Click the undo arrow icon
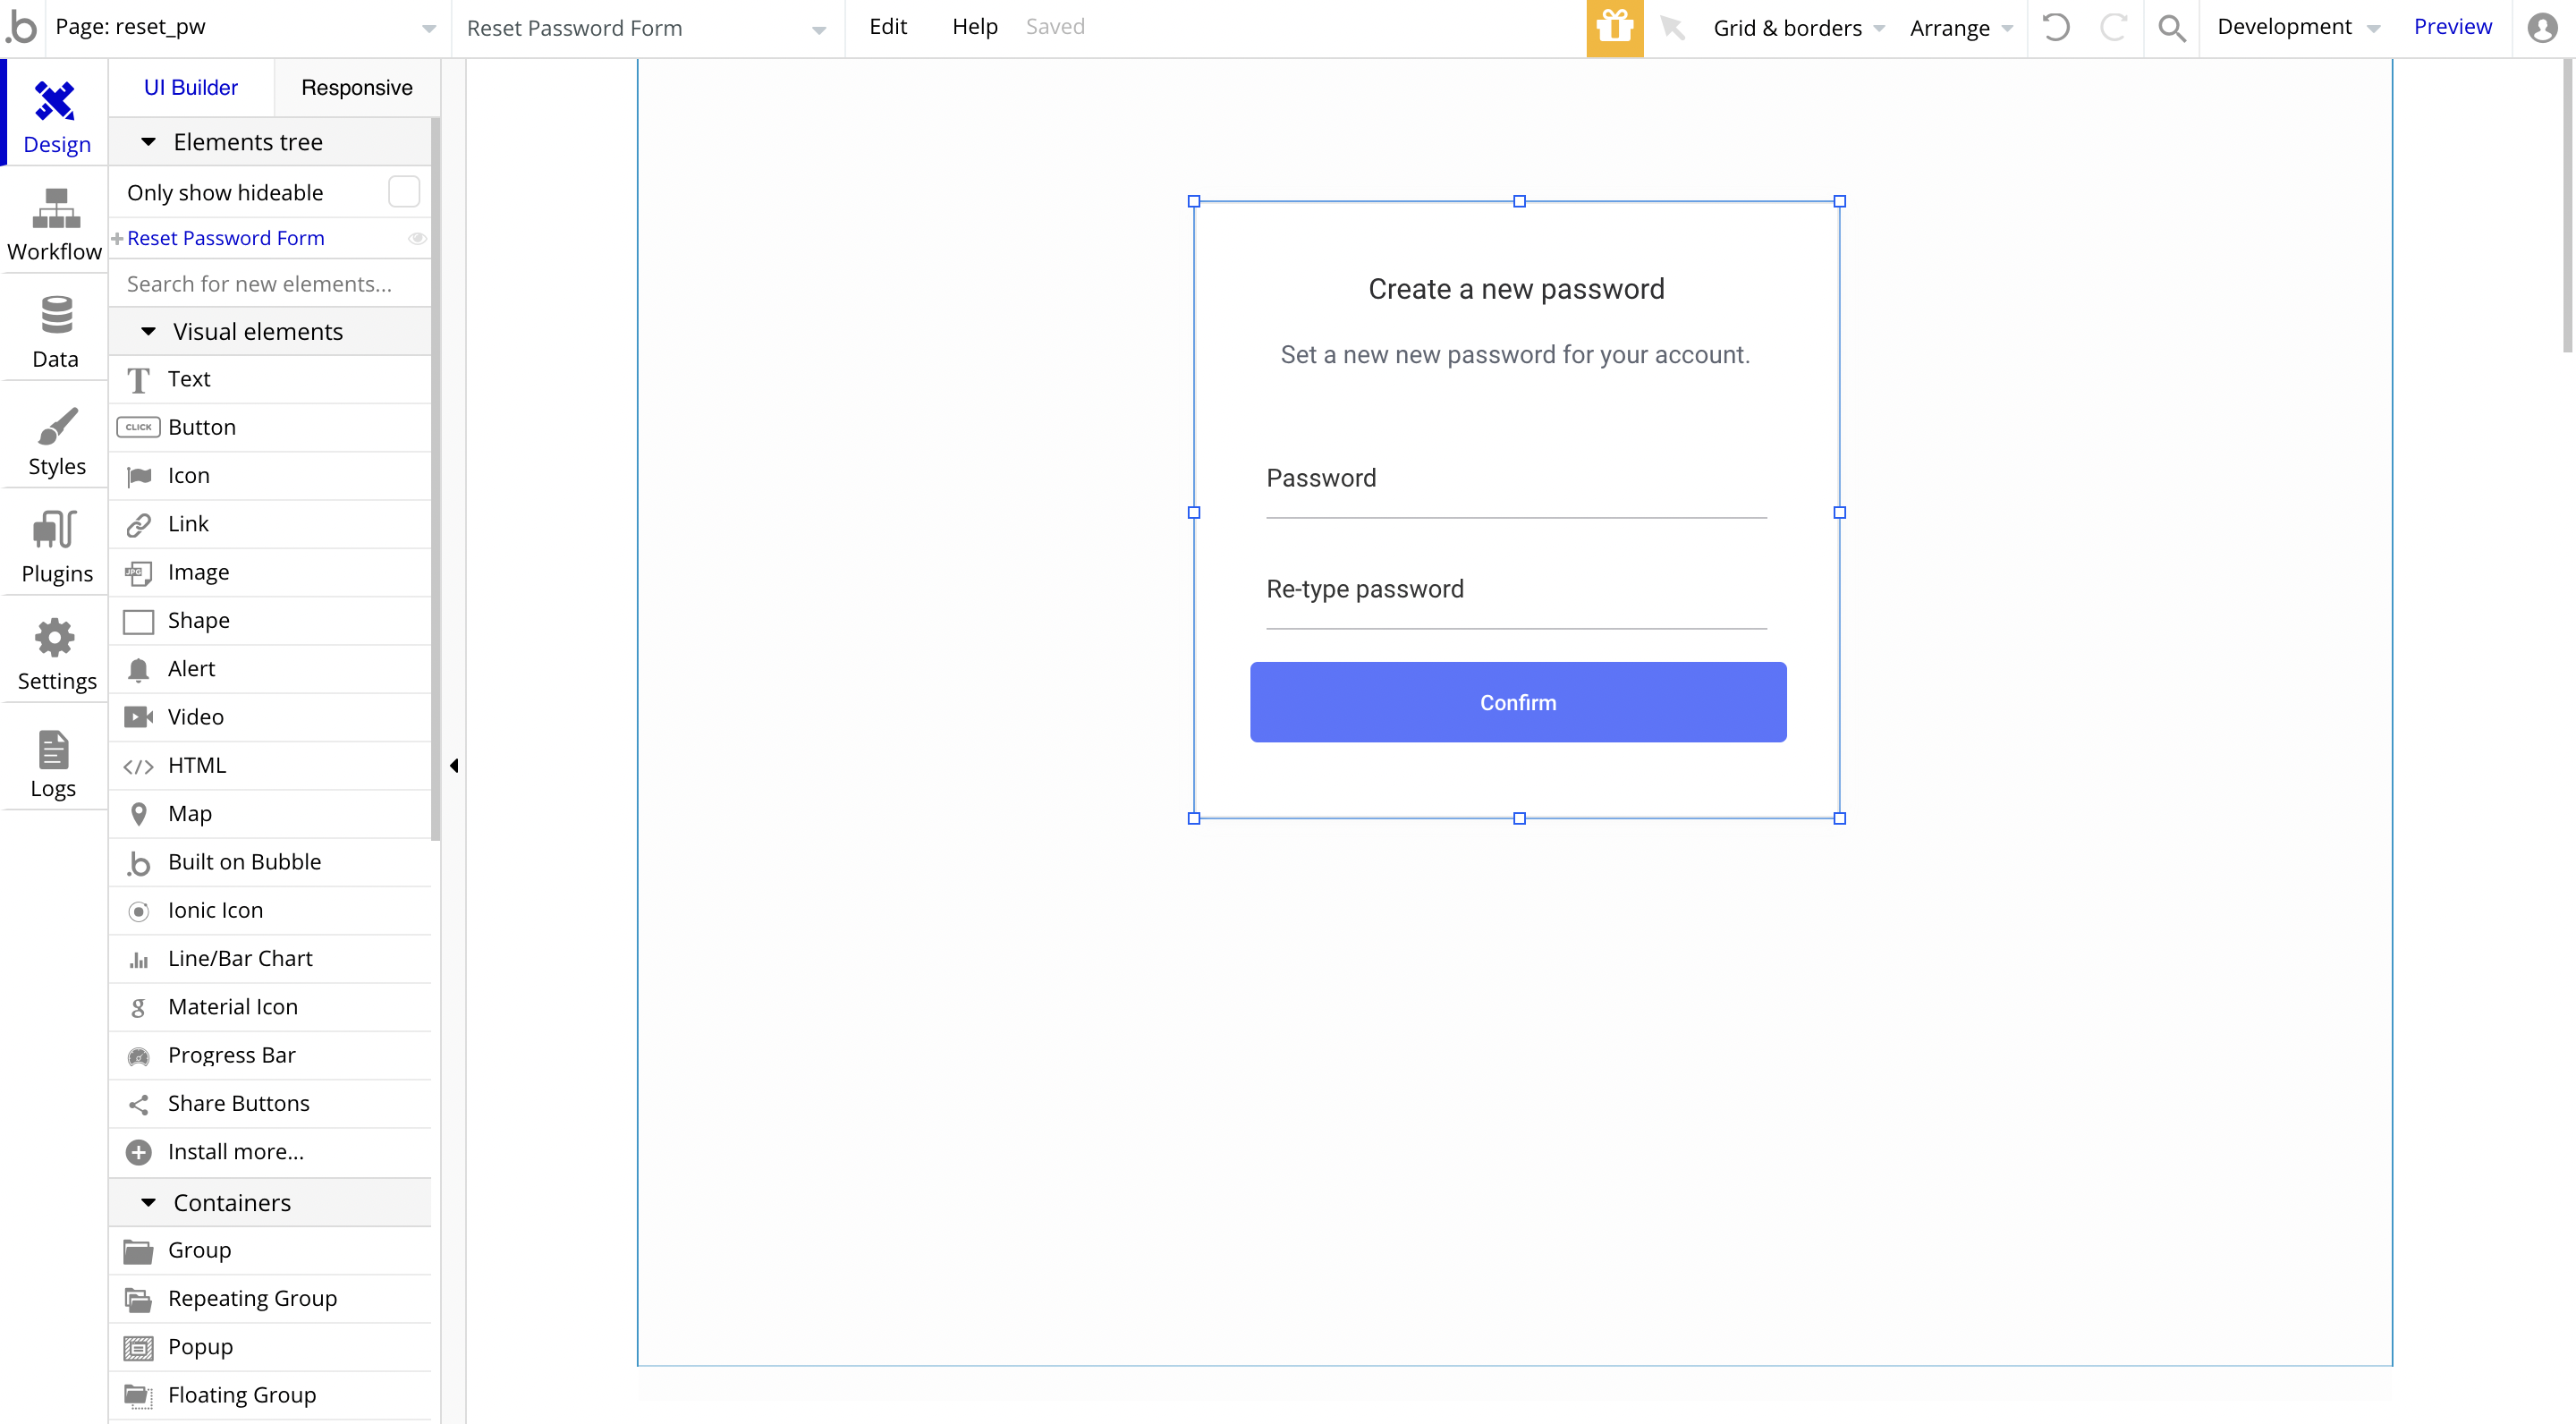This screenshot has height=1424, width=2576. point(2056,27)
